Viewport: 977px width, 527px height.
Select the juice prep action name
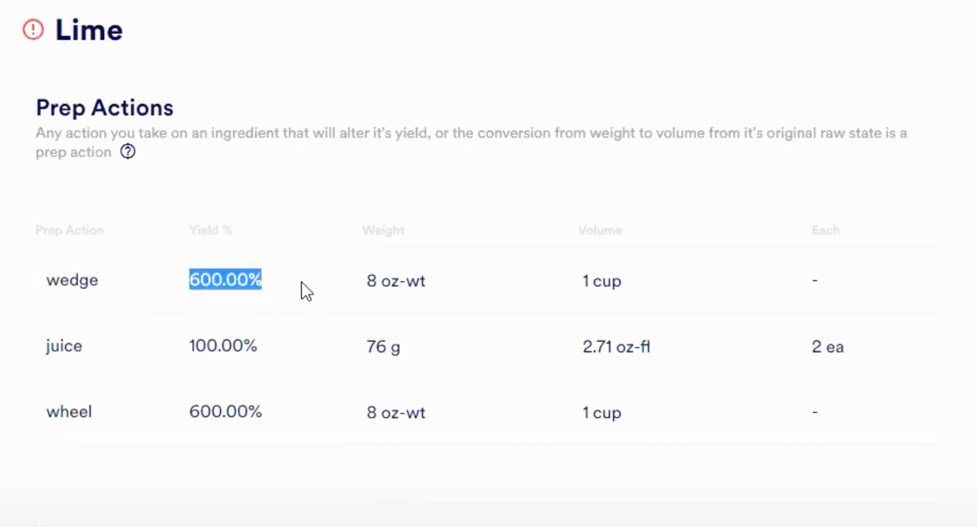point(64,346)
